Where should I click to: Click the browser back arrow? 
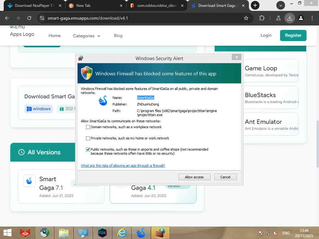(7, 18)
